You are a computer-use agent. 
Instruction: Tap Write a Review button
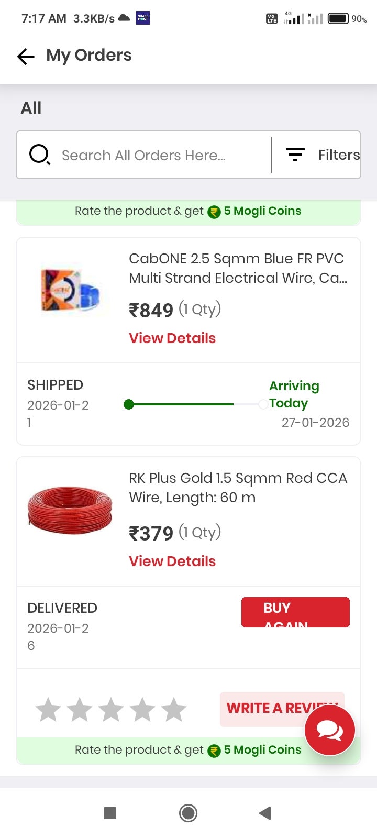(267, 708)
